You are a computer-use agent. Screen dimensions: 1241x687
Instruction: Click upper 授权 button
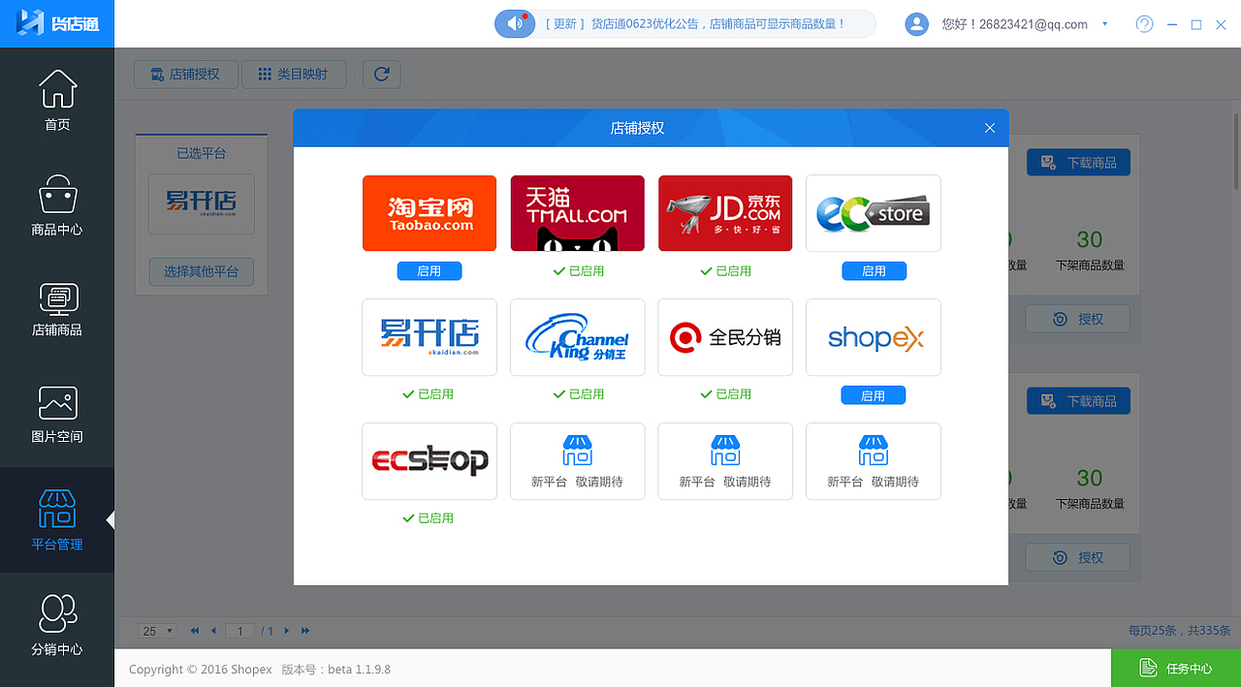1078,319
